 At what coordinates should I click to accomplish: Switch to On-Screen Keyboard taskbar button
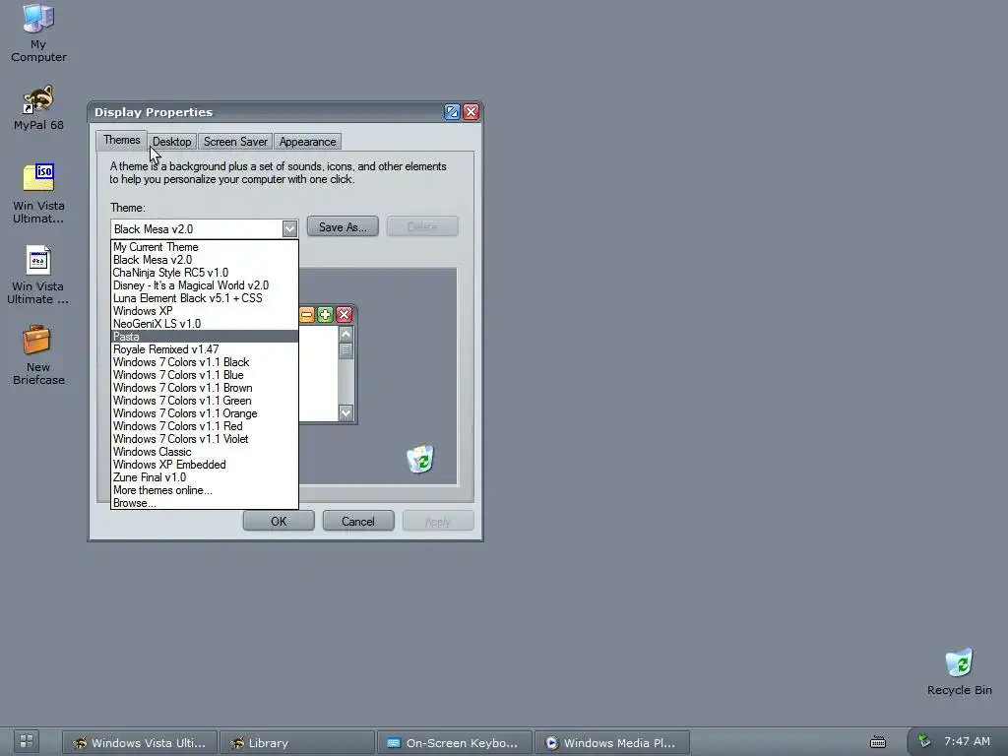455,742
